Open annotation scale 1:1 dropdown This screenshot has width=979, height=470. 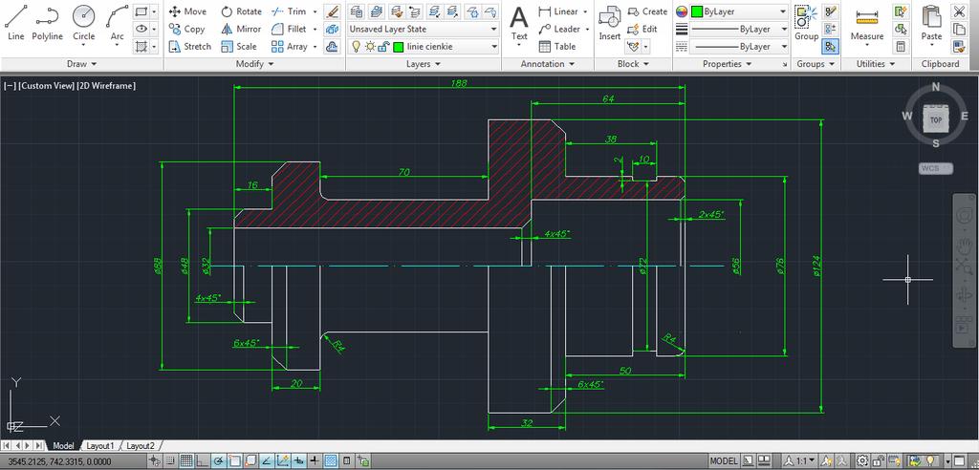(x=800, y=461)
